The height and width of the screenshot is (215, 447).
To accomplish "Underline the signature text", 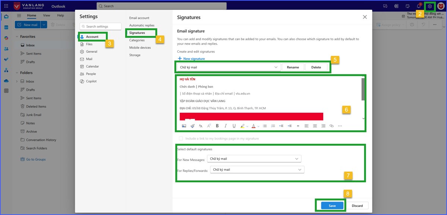I will tap(234, 126).
